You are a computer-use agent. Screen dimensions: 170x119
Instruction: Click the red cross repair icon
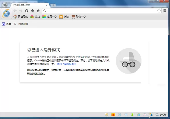[x=145, y=114]
